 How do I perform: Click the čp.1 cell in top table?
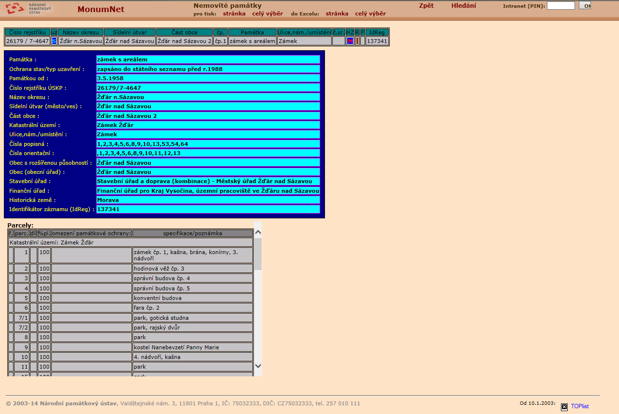(221, 41)
